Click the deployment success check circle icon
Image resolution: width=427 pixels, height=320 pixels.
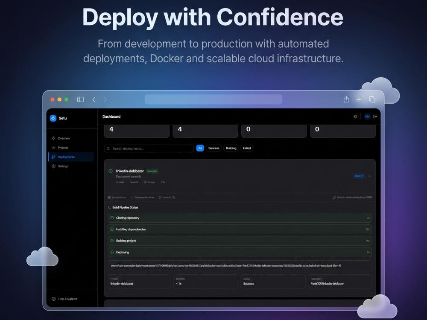[x=111, y=171]
